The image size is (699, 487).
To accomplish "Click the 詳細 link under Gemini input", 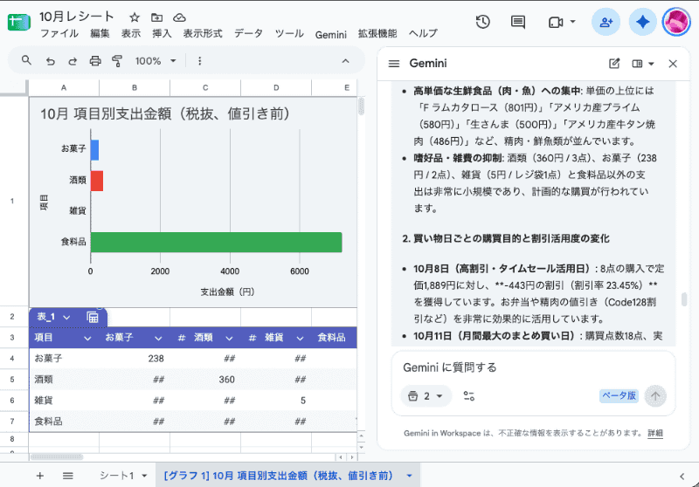I will [x=654, y=433].
